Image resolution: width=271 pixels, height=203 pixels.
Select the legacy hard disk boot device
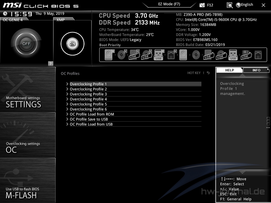point(183,55)
